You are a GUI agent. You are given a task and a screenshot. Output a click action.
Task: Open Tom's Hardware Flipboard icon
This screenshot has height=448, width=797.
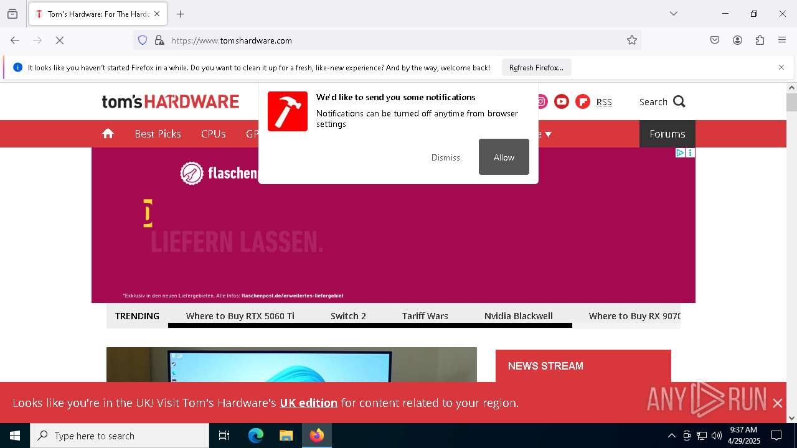tap(583, 101)
